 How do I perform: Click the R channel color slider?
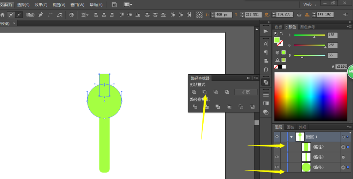[x=310, y=35]
